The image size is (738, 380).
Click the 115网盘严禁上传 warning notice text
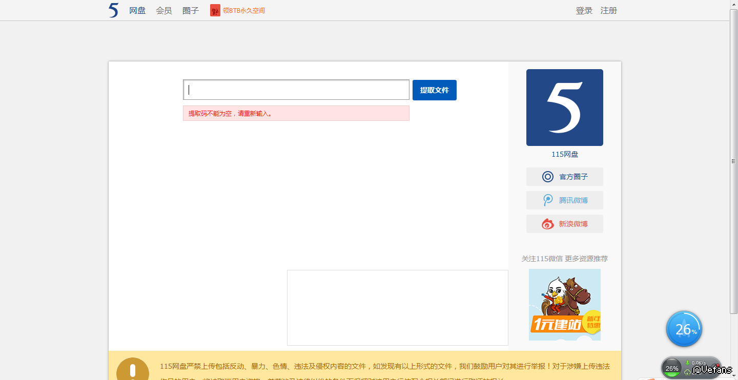[x=385, y=371]
